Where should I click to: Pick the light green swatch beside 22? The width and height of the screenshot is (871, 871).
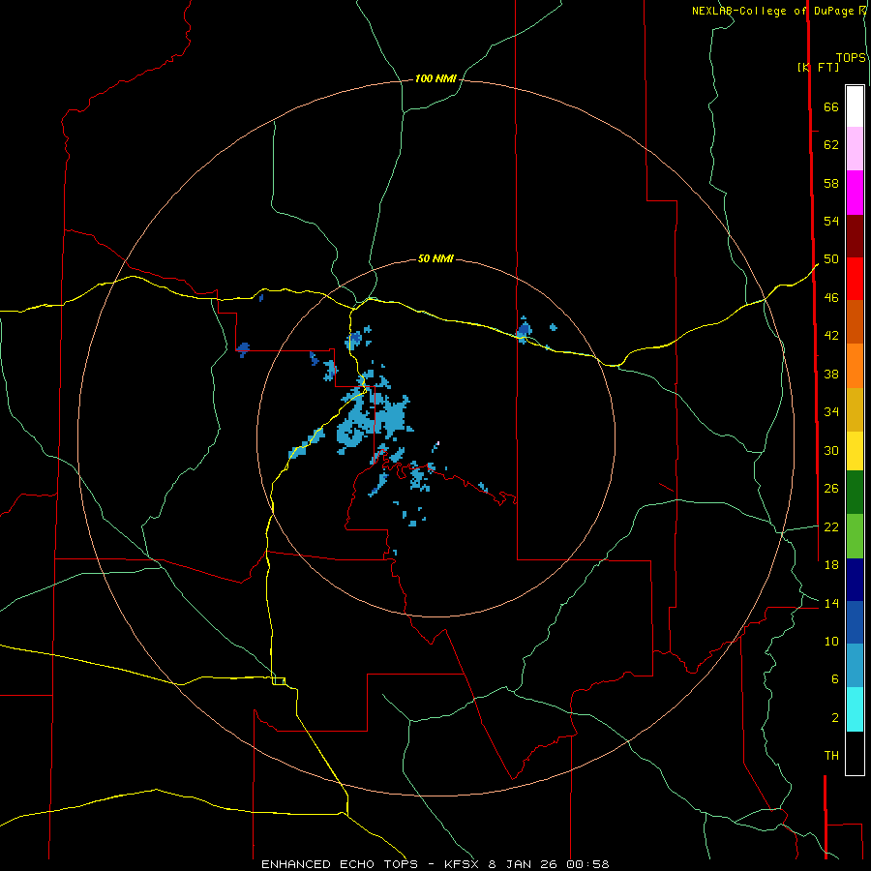(x=855, y=536)
